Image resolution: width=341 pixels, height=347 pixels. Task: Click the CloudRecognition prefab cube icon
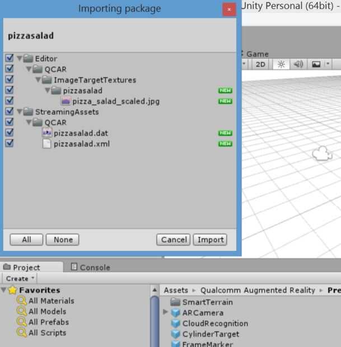176,323
